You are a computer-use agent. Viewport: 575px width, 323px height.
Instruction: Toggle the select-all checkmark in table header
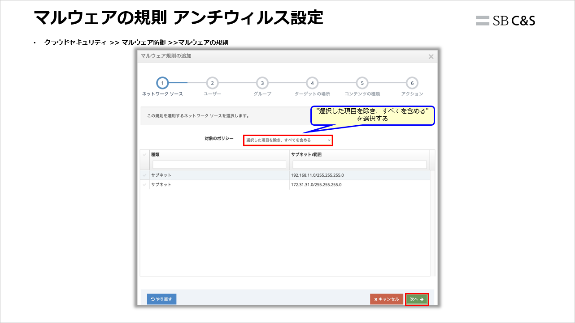pos(144,154)
